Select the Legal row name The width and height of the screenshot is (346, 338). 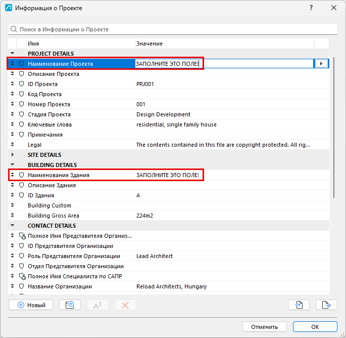tap(34, 145)
